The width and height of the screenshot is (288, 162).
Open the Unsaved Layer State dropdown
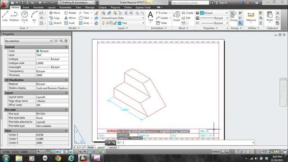(123, 18)
